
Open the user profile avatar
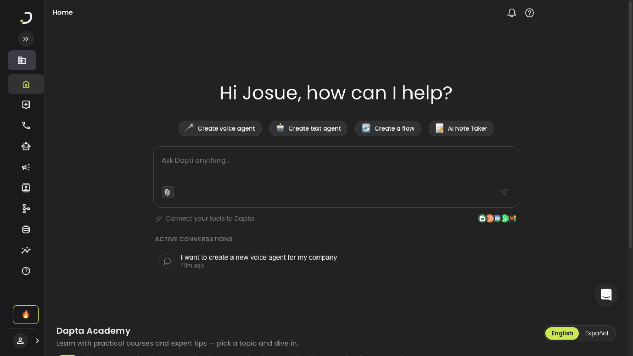(20, 341)
